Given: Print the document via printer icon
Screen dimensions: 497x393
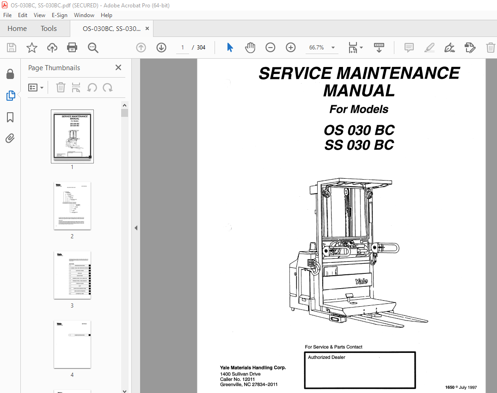Looking at the screenshot, I should [x=72, y=48].
